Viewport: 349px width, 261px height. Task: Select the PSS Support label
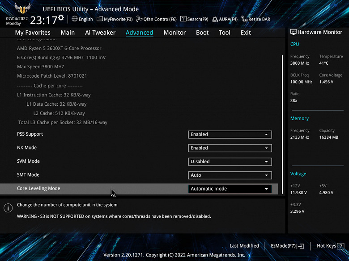tap(30, 134)
